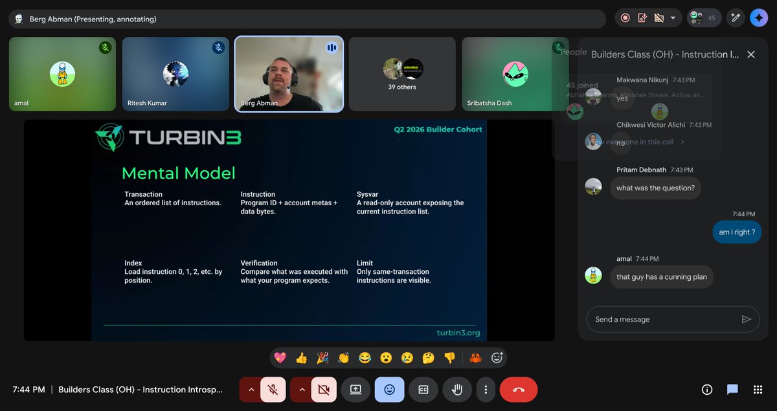Viewport: 777px width, 411px height.
Task: Open more emoji reactions picker
Action: point(497,357)
